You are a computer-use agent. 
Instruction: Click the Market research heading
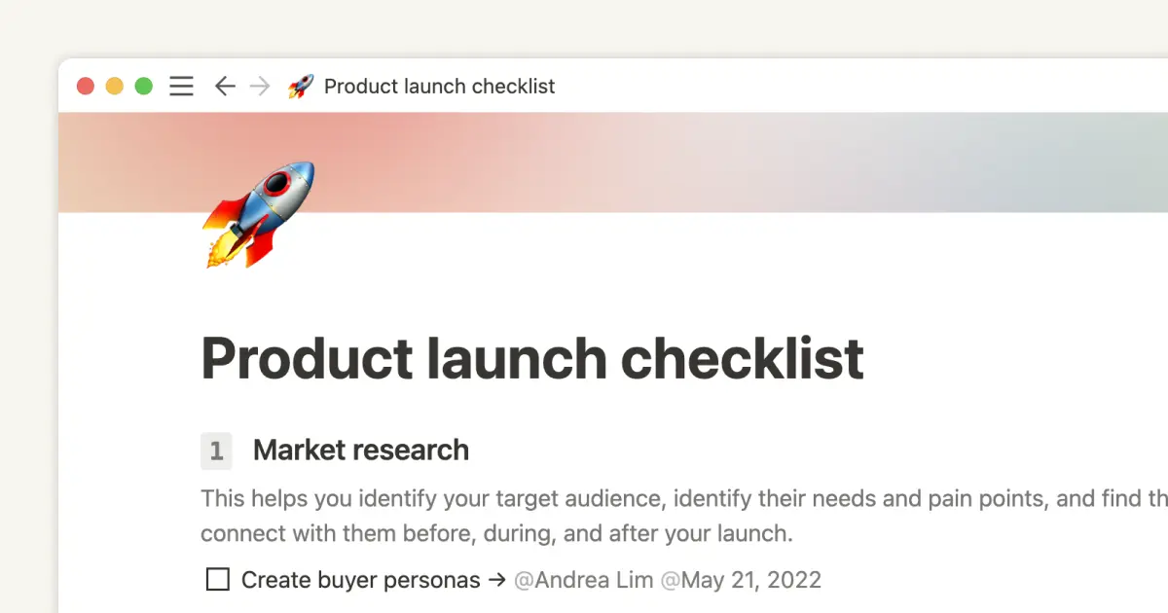(360, 451)
